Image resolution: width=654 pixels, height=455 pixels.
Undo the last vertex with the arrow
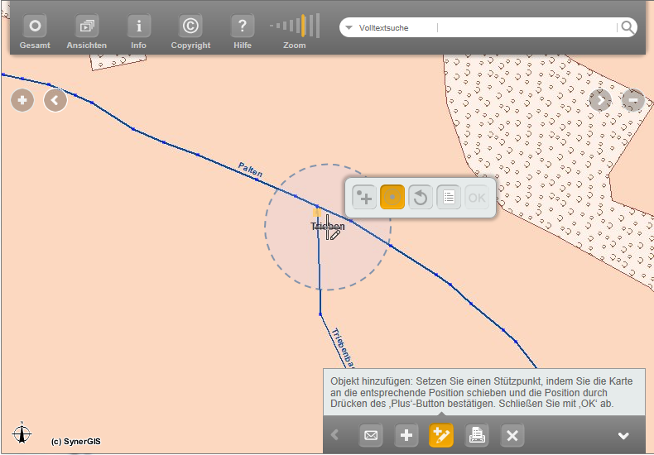[x=421, y=198]
